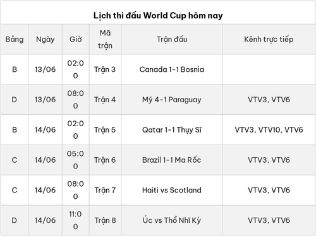Click the 11:00 time cell
This screenshot has height=236, width=316.
tap(76, 220)
